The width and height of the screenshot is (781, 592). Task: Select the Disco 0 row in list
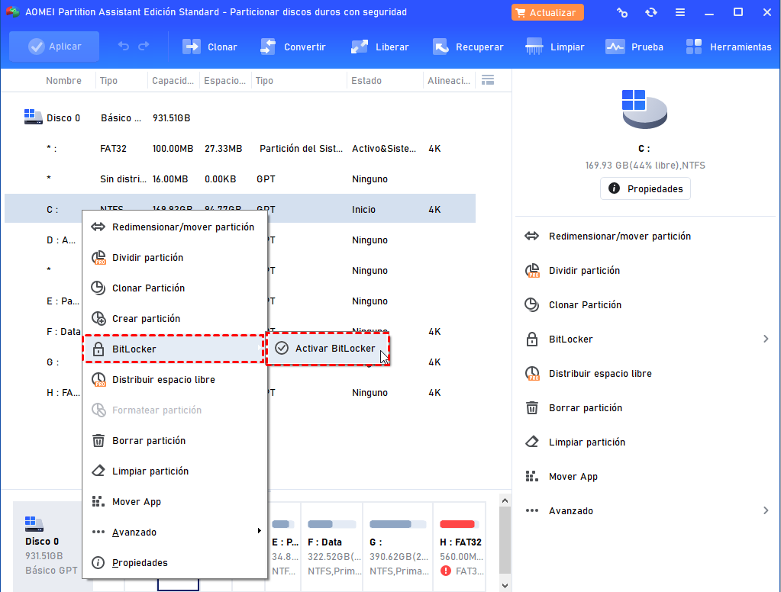pyautogui.click(x=240, y=118)
